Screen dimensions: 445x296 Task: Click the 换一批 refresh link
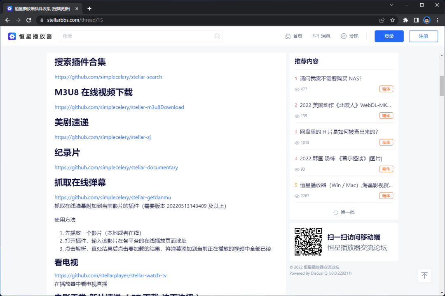(x=344, y=212)
